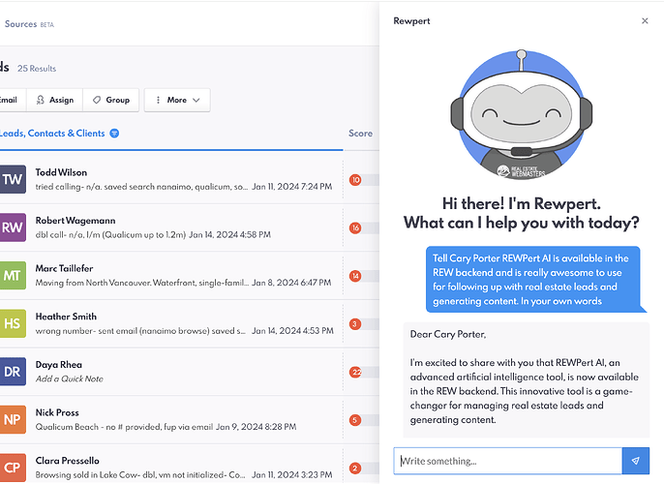Send the message with the paper plane icon
Screen dimensions: 664x484
(636, 461)
